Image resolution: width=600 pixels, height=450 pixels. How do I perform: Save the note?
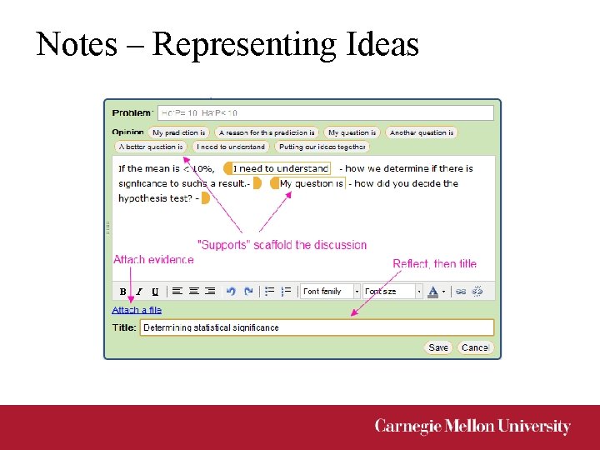(438, 347)
